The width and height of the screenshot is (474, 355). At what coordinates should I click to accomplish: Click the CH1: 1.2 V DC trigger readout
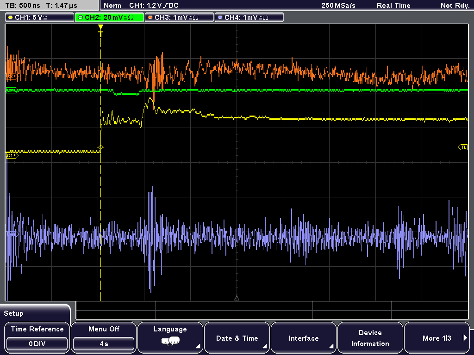[x=154, y=6]
